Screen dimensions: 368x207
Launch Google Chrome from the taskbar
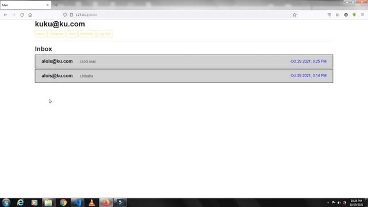[63, 202]
